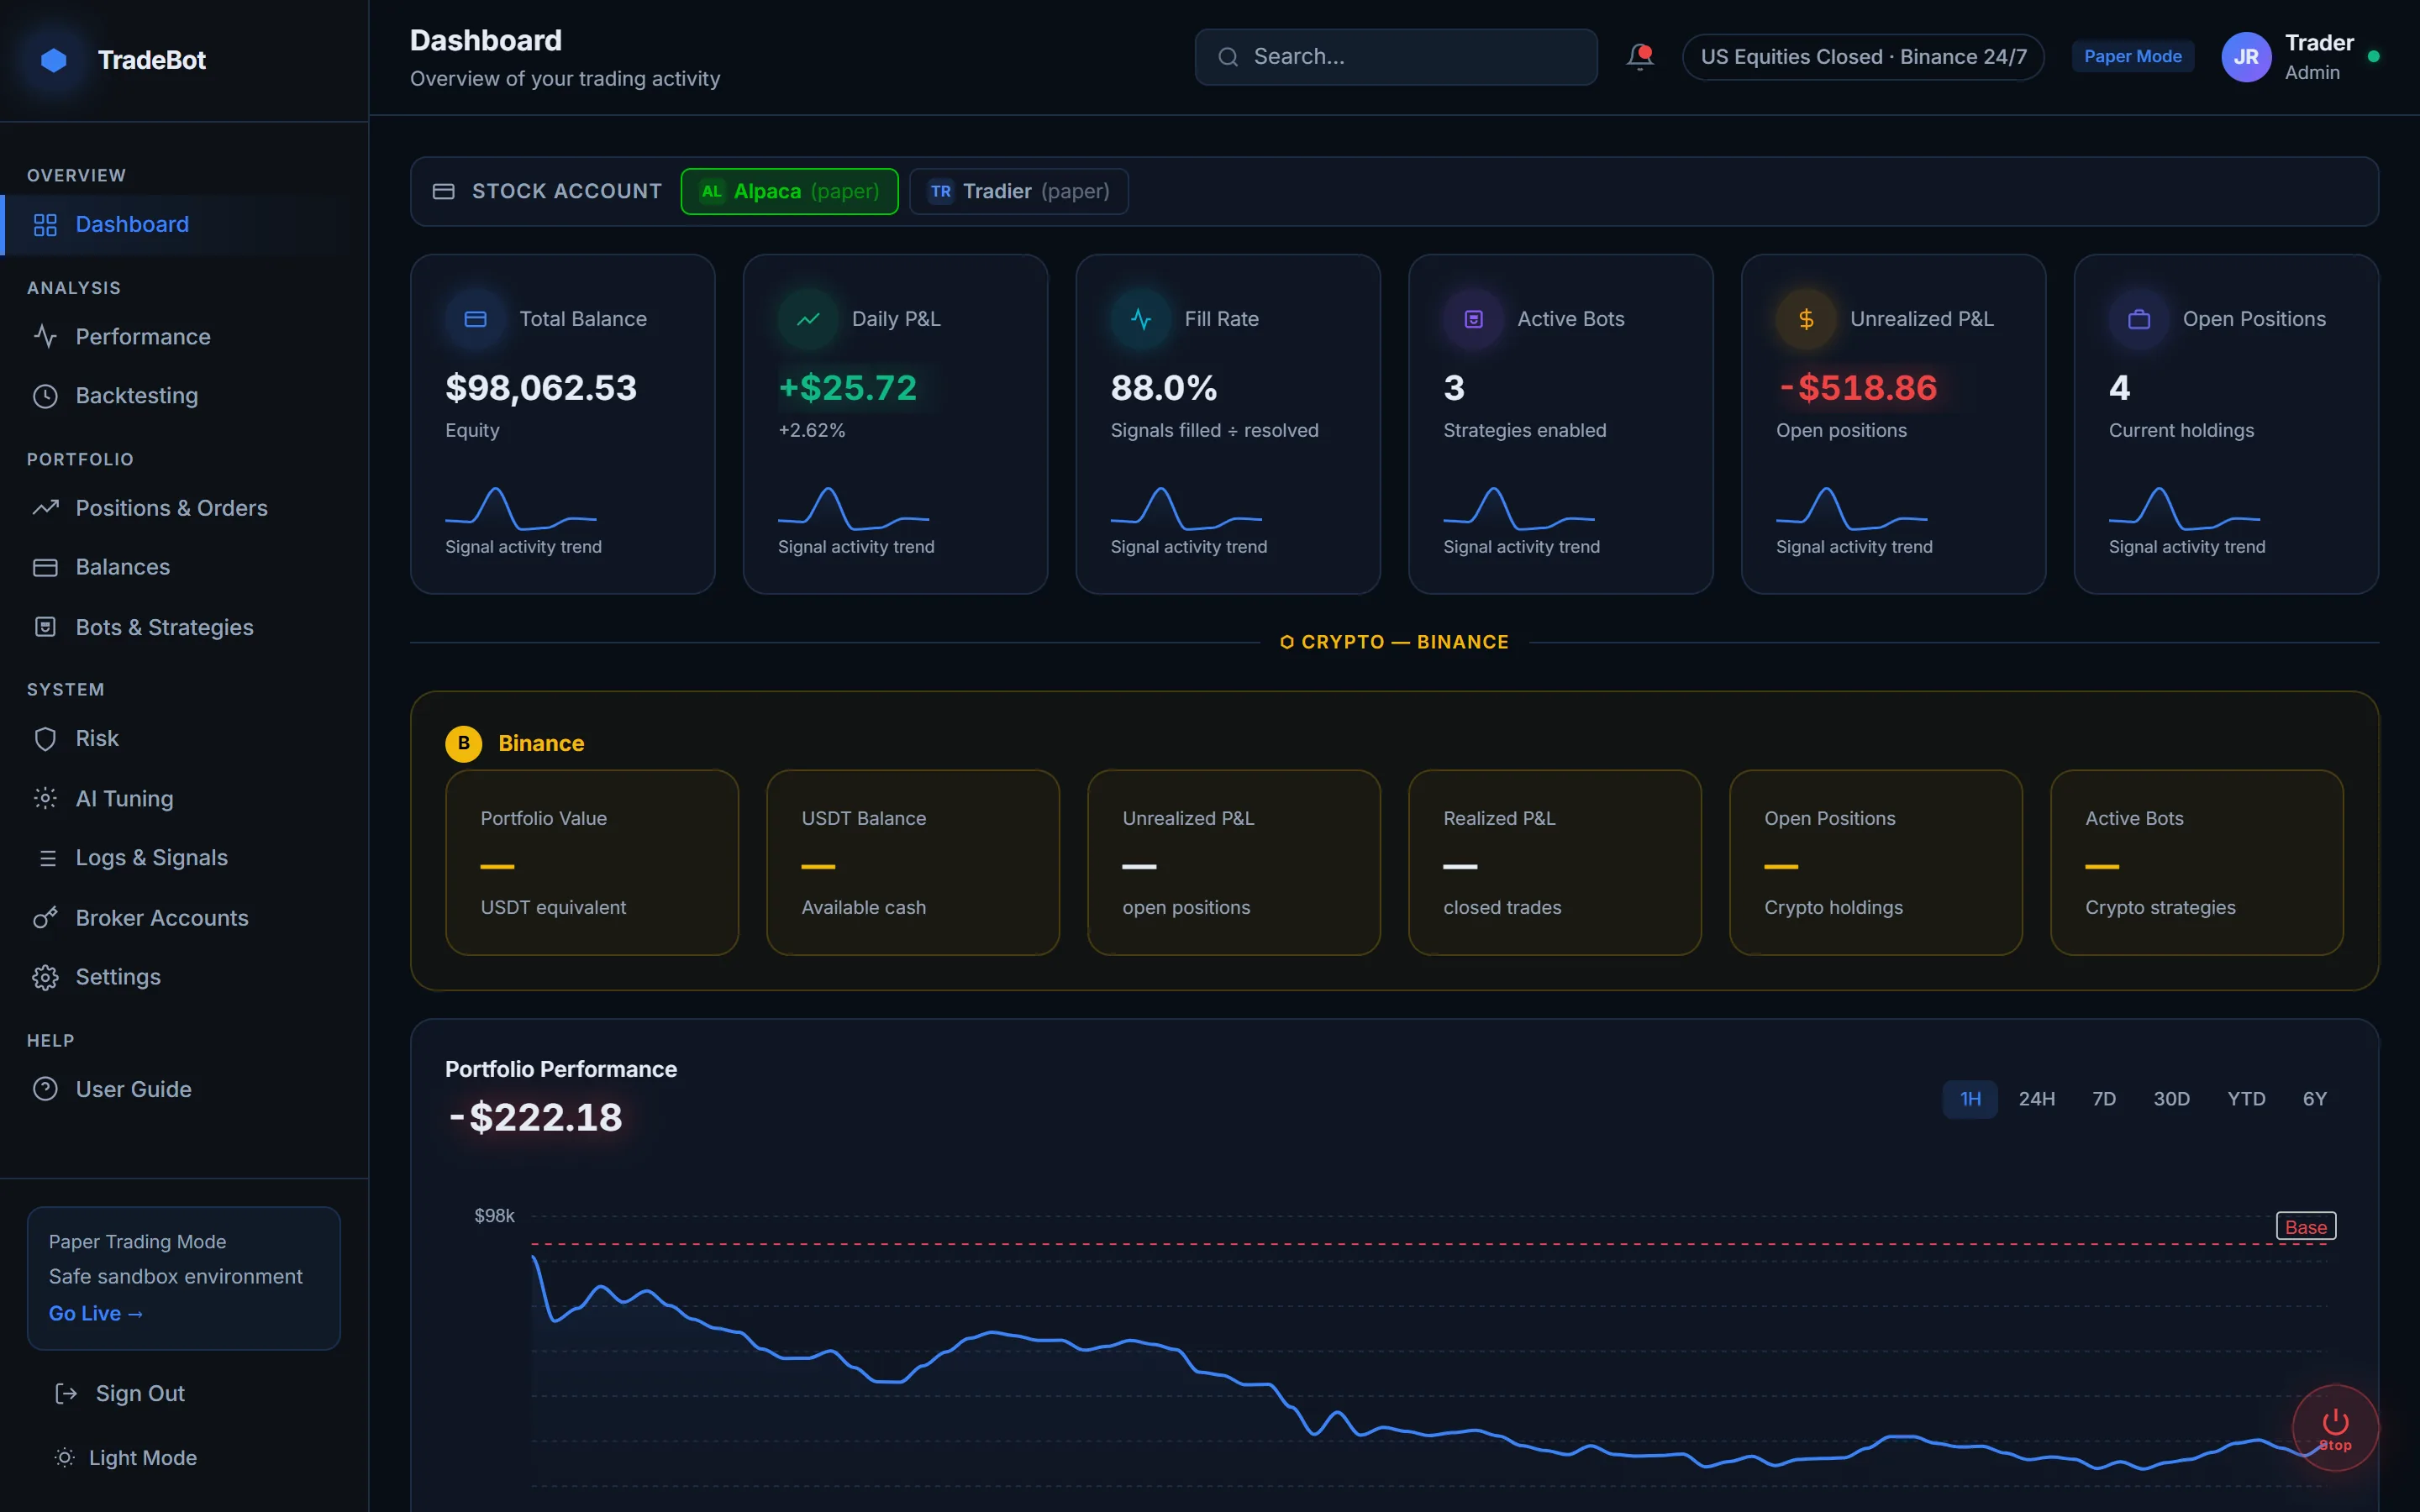Select the YTD chart time range
The image size is (2420, 1512).
pyautogui.click(x=2246, y=1099)
